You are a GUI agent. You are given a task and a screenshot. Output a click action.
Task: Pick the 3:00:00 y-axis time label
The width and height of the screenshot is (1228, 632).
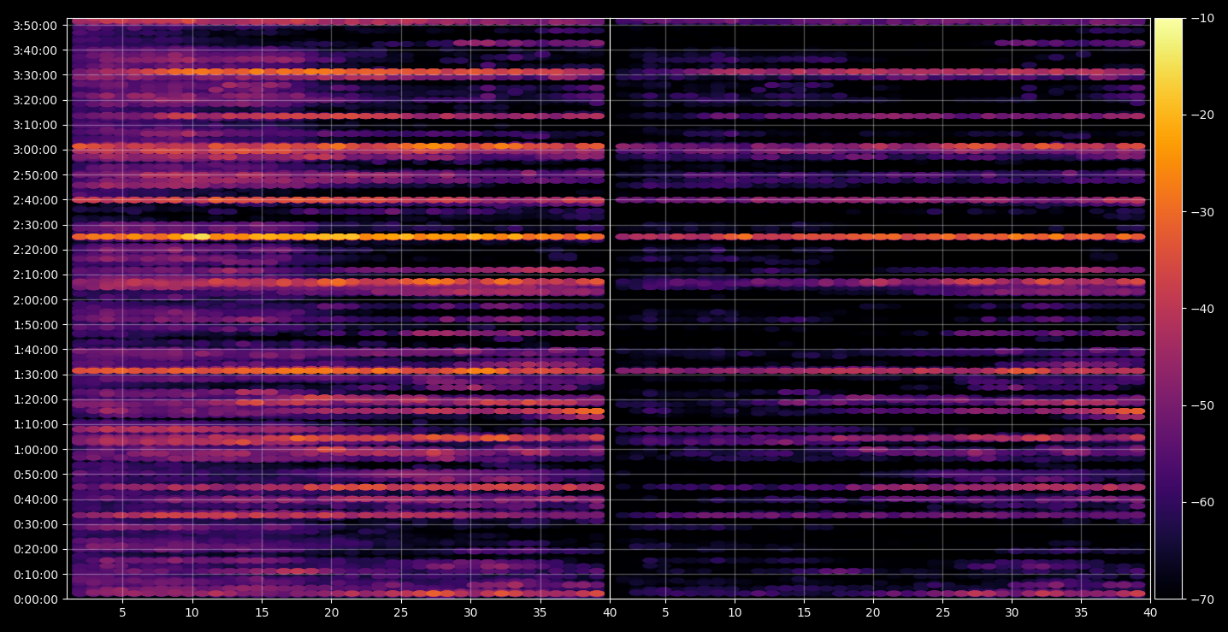pos(36,150)
